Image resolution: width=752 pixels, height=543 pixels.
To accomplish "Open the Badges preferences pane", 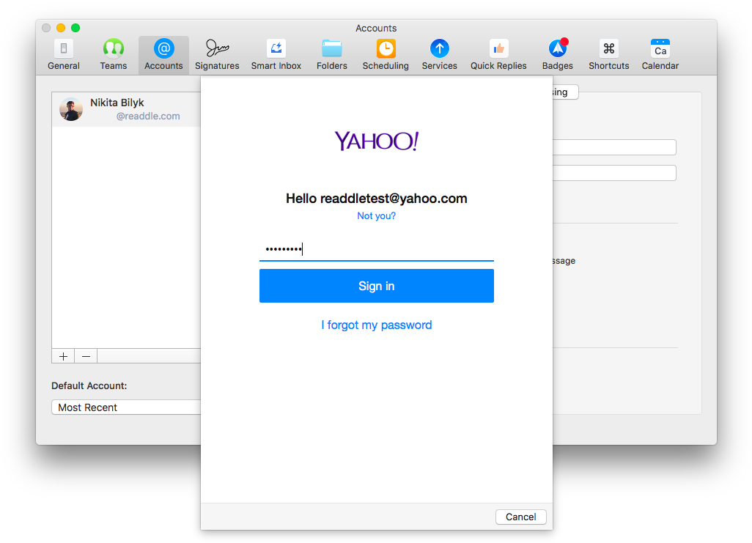I will tap(557, 55).
